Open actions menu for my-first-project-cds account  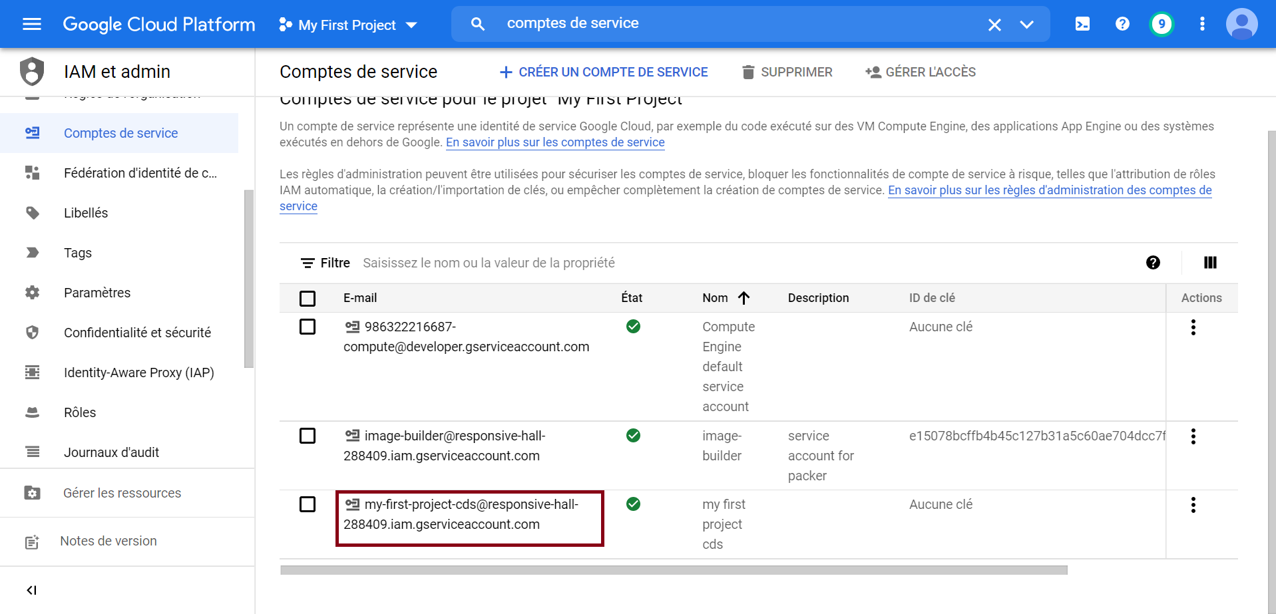(1193, 505)
